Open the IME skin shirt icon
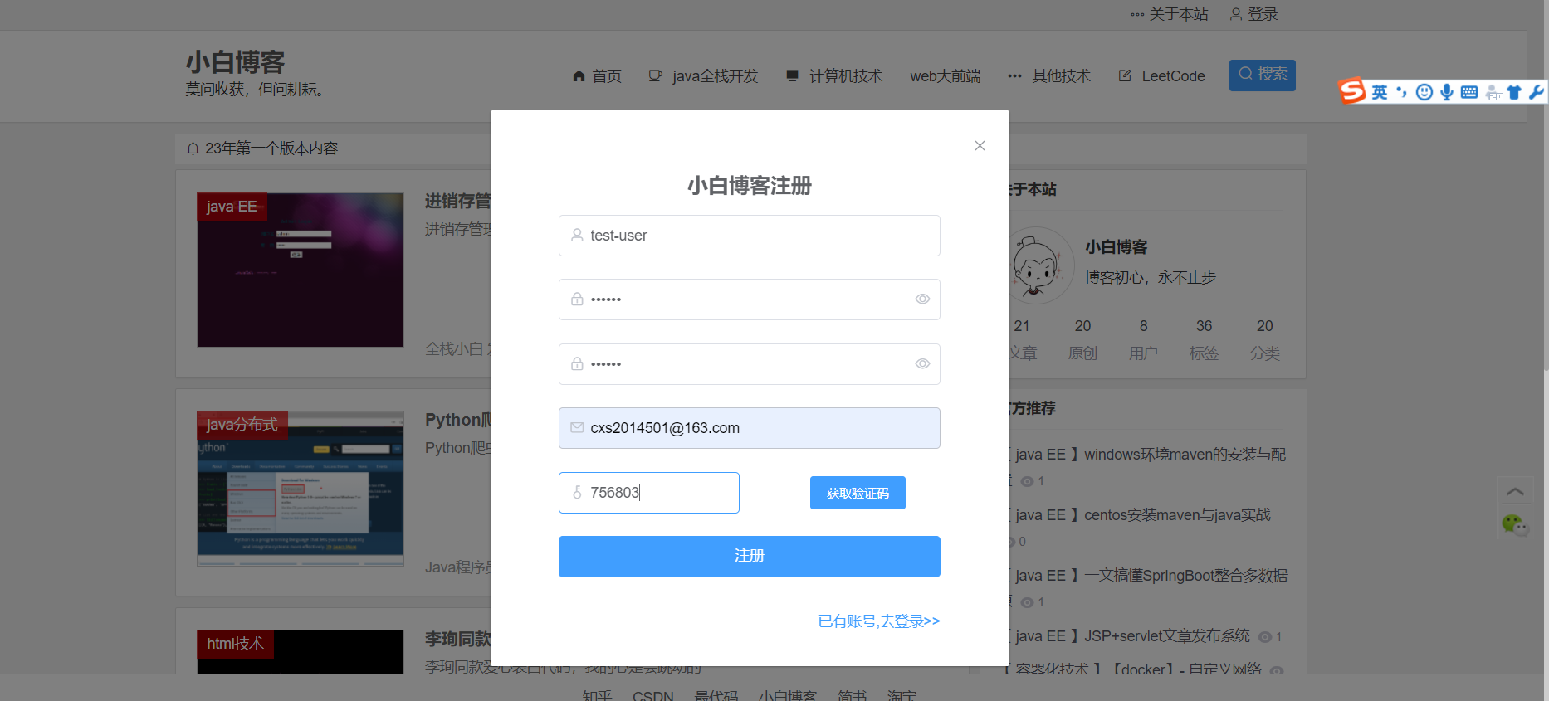This screenshot has width=1549, height=701. [x=1515, y=92]
